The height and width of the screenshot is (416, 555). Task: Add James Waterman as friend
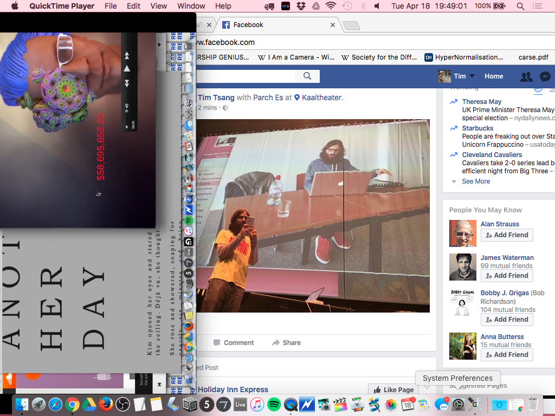pyautogui.click(x=507, y=276)
